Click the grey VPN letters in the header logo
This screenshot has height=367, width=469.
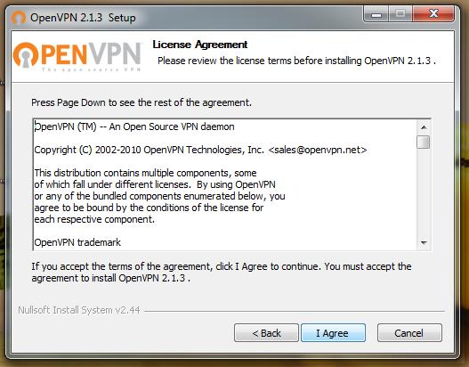(x=115, y=54)
